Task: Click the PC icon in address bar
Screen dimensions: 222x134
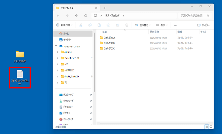Action: (96, 15)
